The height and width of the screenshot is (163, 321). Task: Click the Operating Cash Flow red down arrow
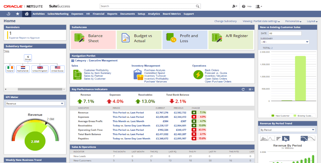pos(194,130)
